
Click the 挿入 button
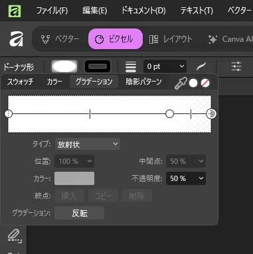click(69, 196)
